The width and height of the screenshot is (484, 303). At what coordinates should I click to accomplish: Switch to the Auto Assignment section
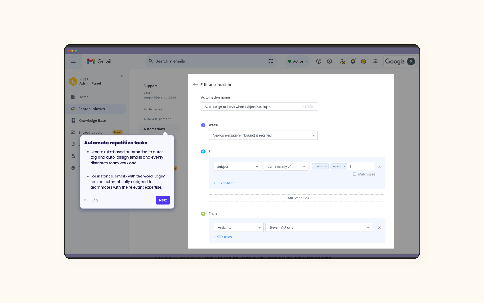(157, 119)
